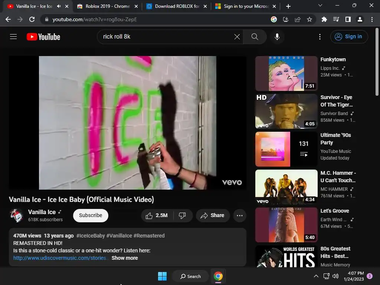Click the Lipps Inc. channel name
Viewport: 380px width, 285px height.
click(x=330, y=68)
